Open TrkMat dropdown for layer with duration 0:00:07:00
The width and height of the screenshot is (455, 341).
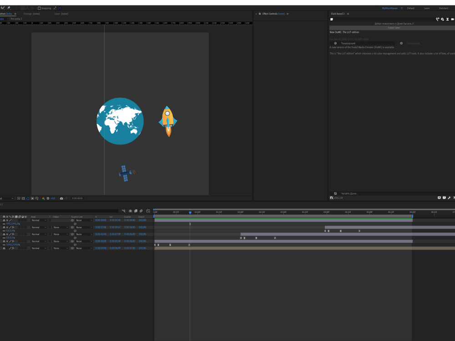pyautogui.click(x=61, y=248)
